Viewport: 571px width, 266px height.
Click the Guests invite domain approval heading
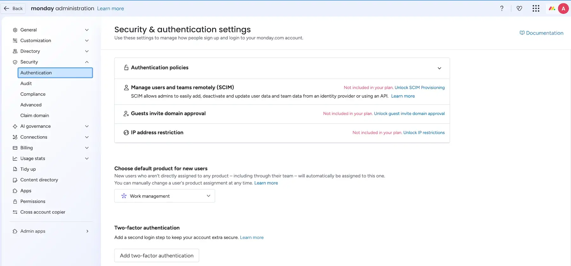coord(168,113)
